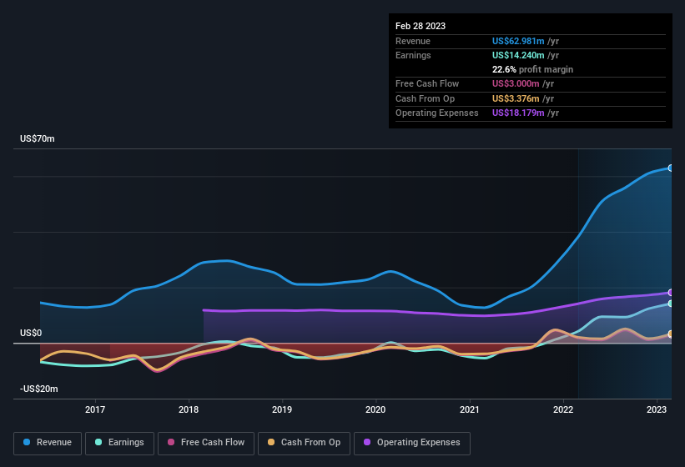Click the 2017 x-axis label

[x=95, y=409]
